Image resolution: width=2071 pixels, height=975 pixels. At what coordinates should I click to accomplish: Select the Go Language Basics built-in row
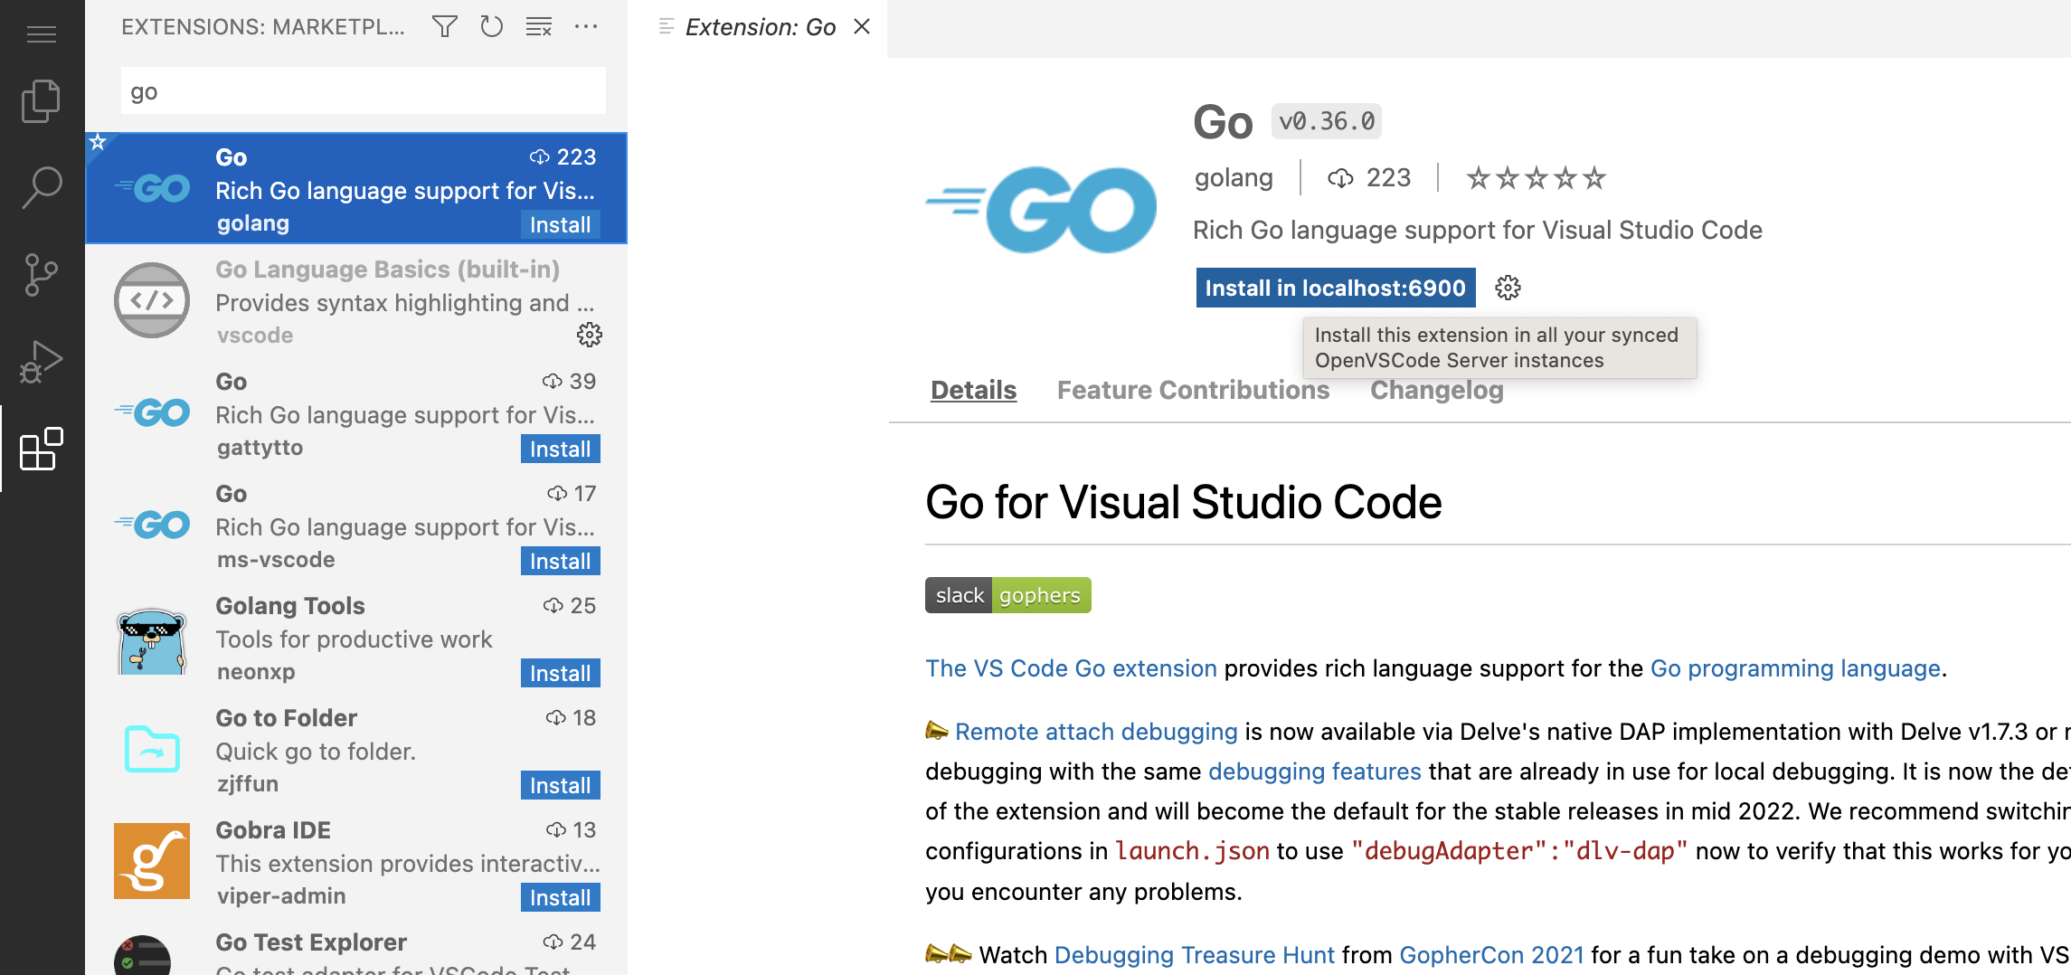356,302
